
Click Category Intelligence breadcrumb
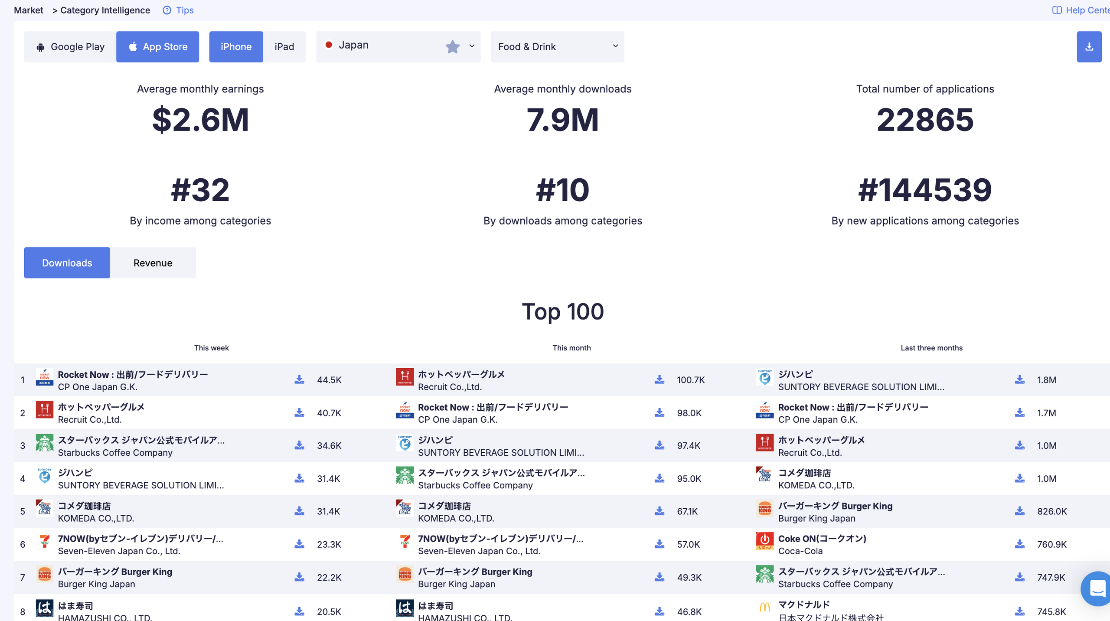[x=105, y=10]
